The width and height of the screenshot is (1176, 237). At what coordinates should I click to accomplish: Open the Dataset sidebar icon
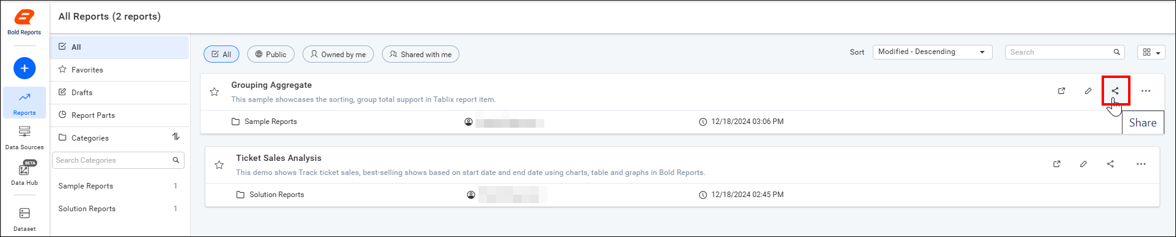tap(25, 219)
